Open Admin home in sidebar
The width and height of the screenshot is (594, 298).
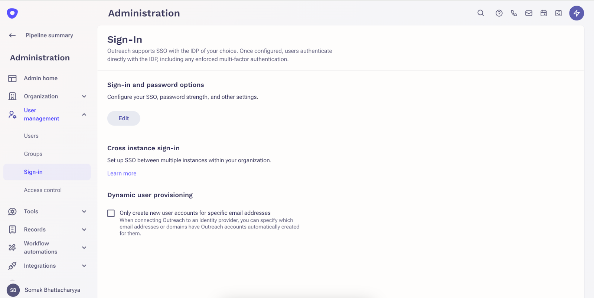pyautogui.click(x=41, y=78)
